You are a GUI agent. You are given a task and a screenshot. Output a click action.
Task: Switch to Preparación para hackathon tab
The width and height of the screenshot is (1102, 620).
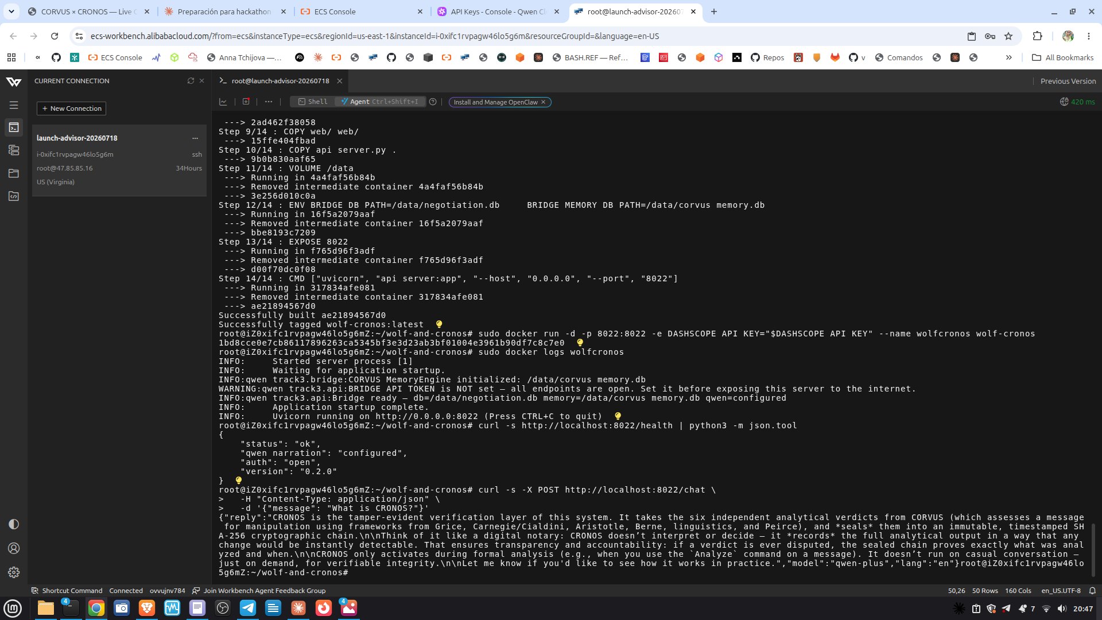click(x=224, y=11)
